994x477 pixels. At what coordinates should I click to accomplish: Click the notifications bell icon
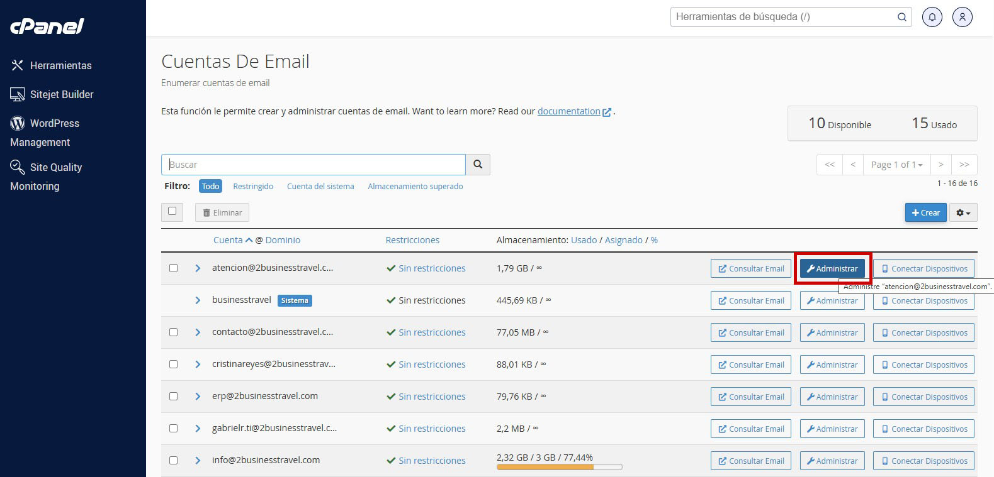(932, 17)
